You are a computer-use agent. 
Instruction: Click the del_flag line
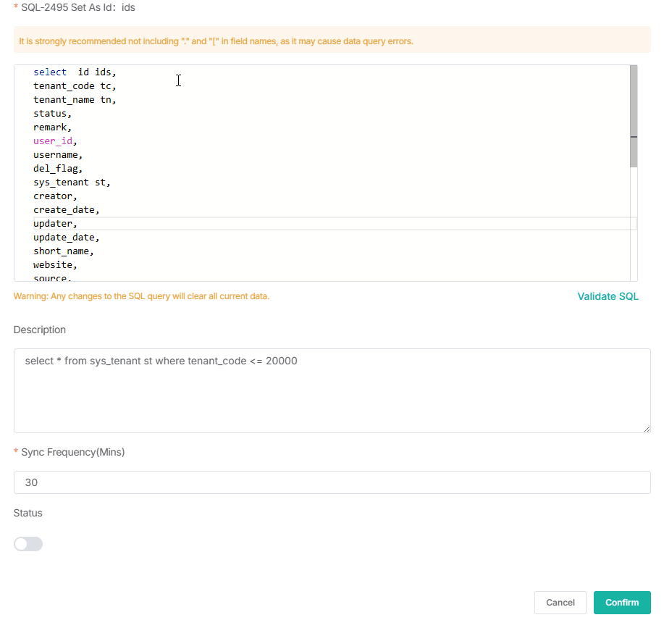tap(56, 168)
